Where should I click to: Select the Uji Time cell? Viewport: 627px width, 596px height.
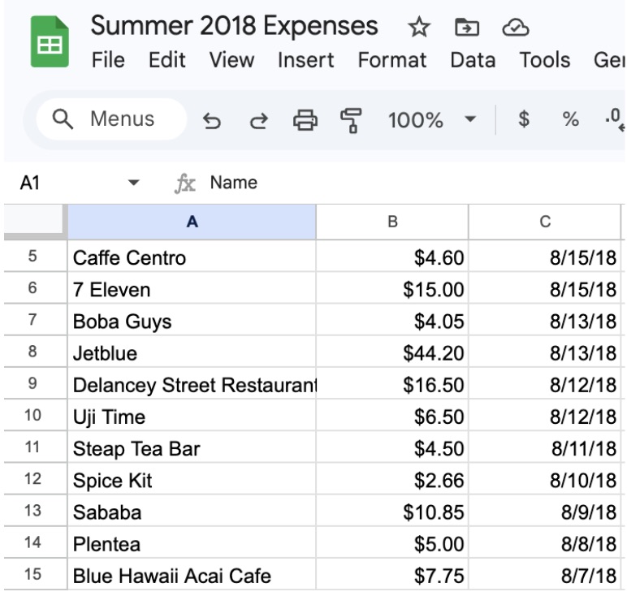(192, 415)
